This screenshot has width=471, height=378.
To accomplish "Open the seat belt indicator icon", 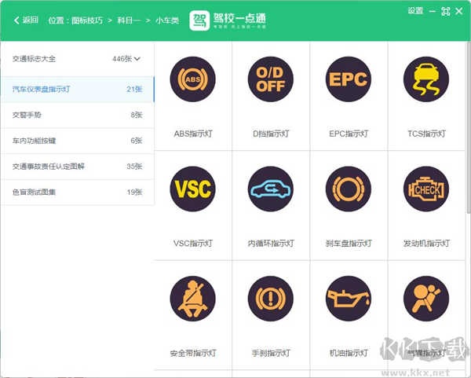I will (193, 299).
